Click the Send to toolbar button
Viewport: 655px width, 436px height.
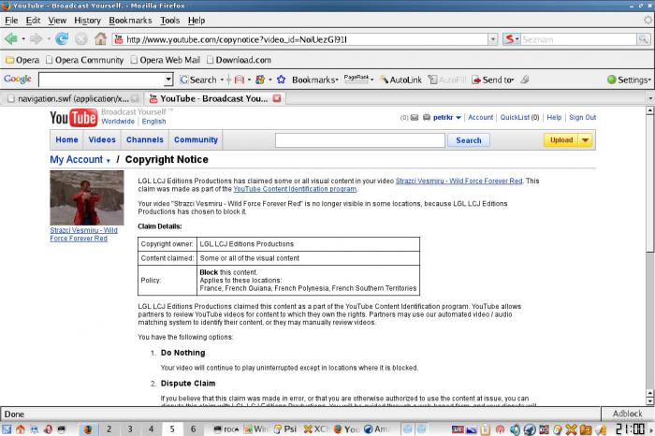coord(492,80)
